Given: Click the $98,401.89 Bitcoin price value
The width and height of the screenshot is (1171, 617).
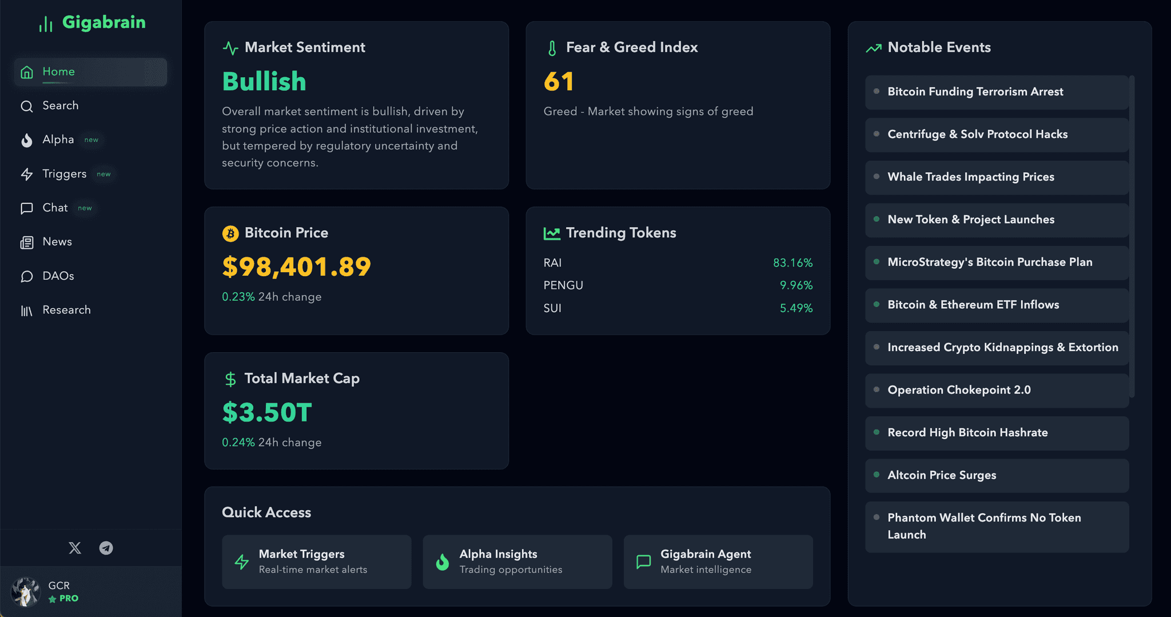Looking at the screenshot, I should point(297,267).
